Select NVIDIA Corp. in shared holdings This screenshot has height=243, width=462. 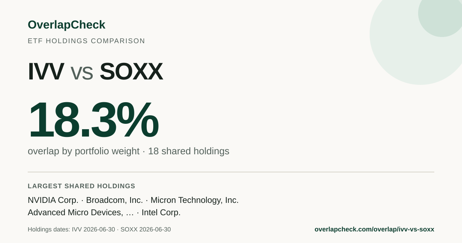[53, 200]
